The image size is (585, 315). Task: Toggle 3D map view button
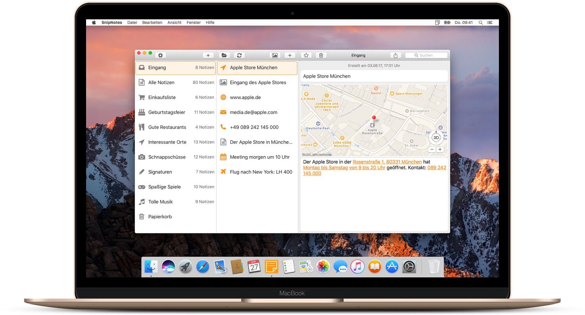[x=436, y=137]
